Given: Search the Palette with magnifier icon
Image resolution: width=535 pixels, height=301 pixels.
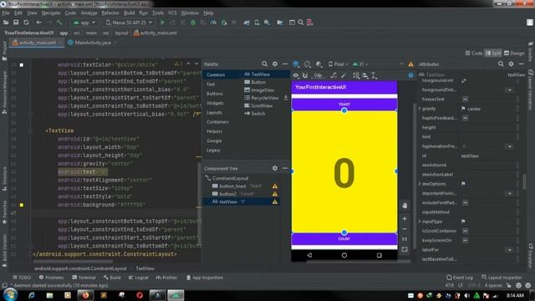Looking at the screenshot, I should click(264, 64).
